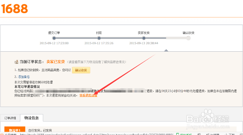This screenshot has width=243, height=135.
Task: Open the 添加备忘 link
Action: pyautogui.click(x=24, y=77)
